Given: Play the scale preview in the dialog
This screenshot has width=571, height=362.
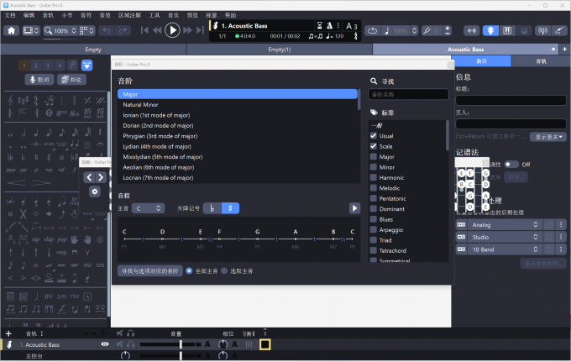Looking at the screenshot, I should [354, 208].
